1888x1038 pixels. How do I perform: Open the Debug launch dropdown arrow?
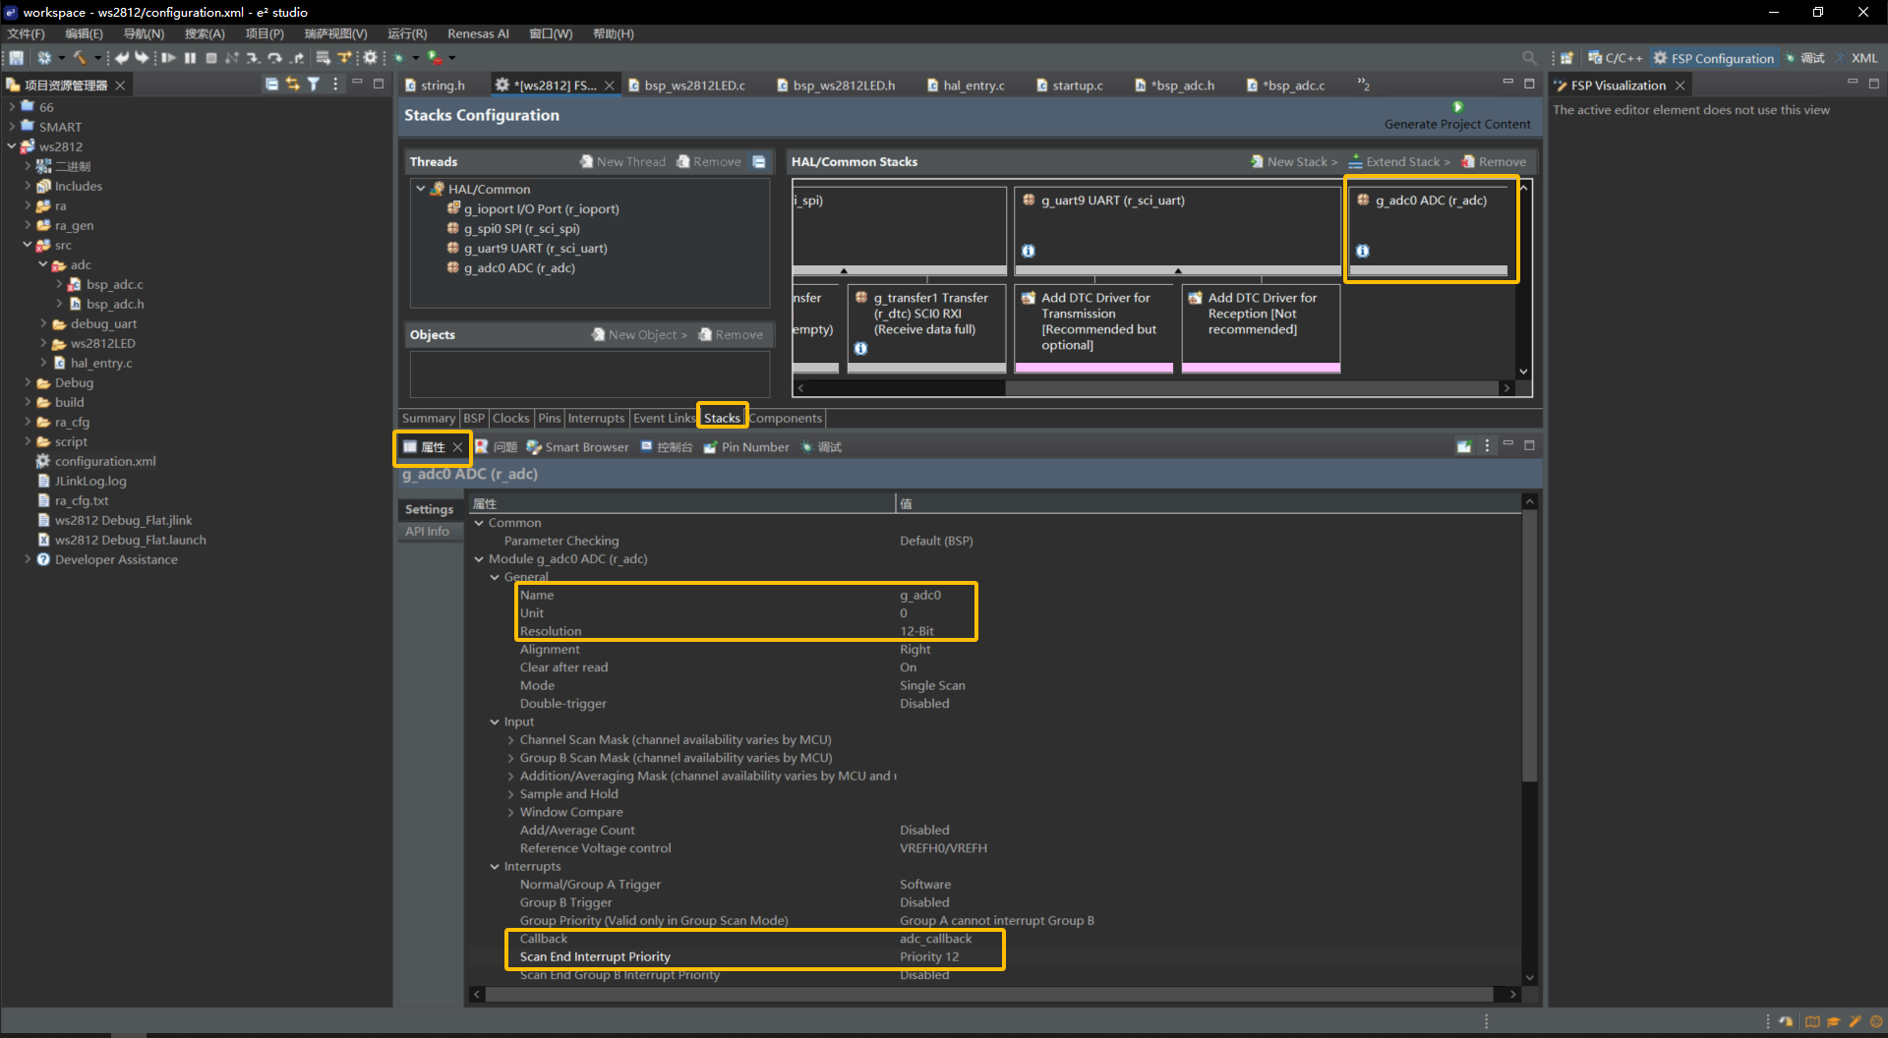tap(416, 58)
